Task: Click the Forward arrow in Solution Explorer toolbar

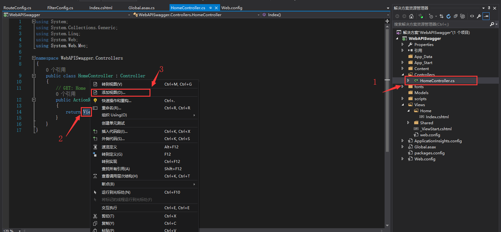Action: tap(404, 16)
